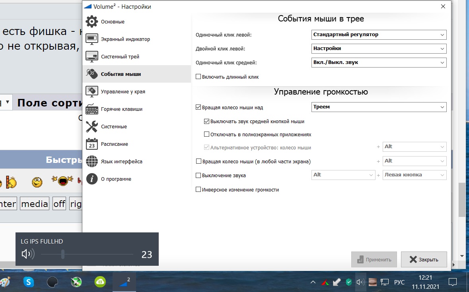Select the Экранный индикатор monitor icon
The width and height of the screenshot is (469, 292).
tap(92, 39)
